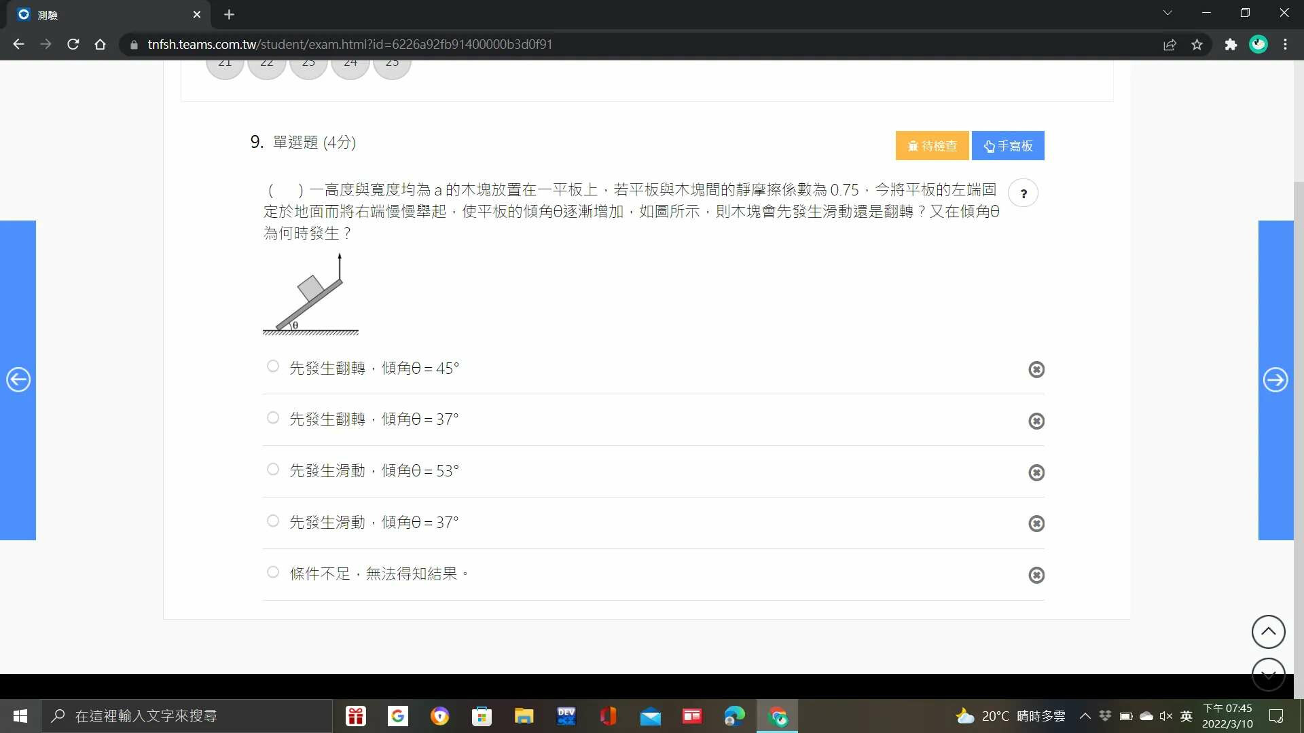Viewport: 1304px width, 733px height.
Task: Open the Chrome profile avatar
Action: coord(1258,45)
